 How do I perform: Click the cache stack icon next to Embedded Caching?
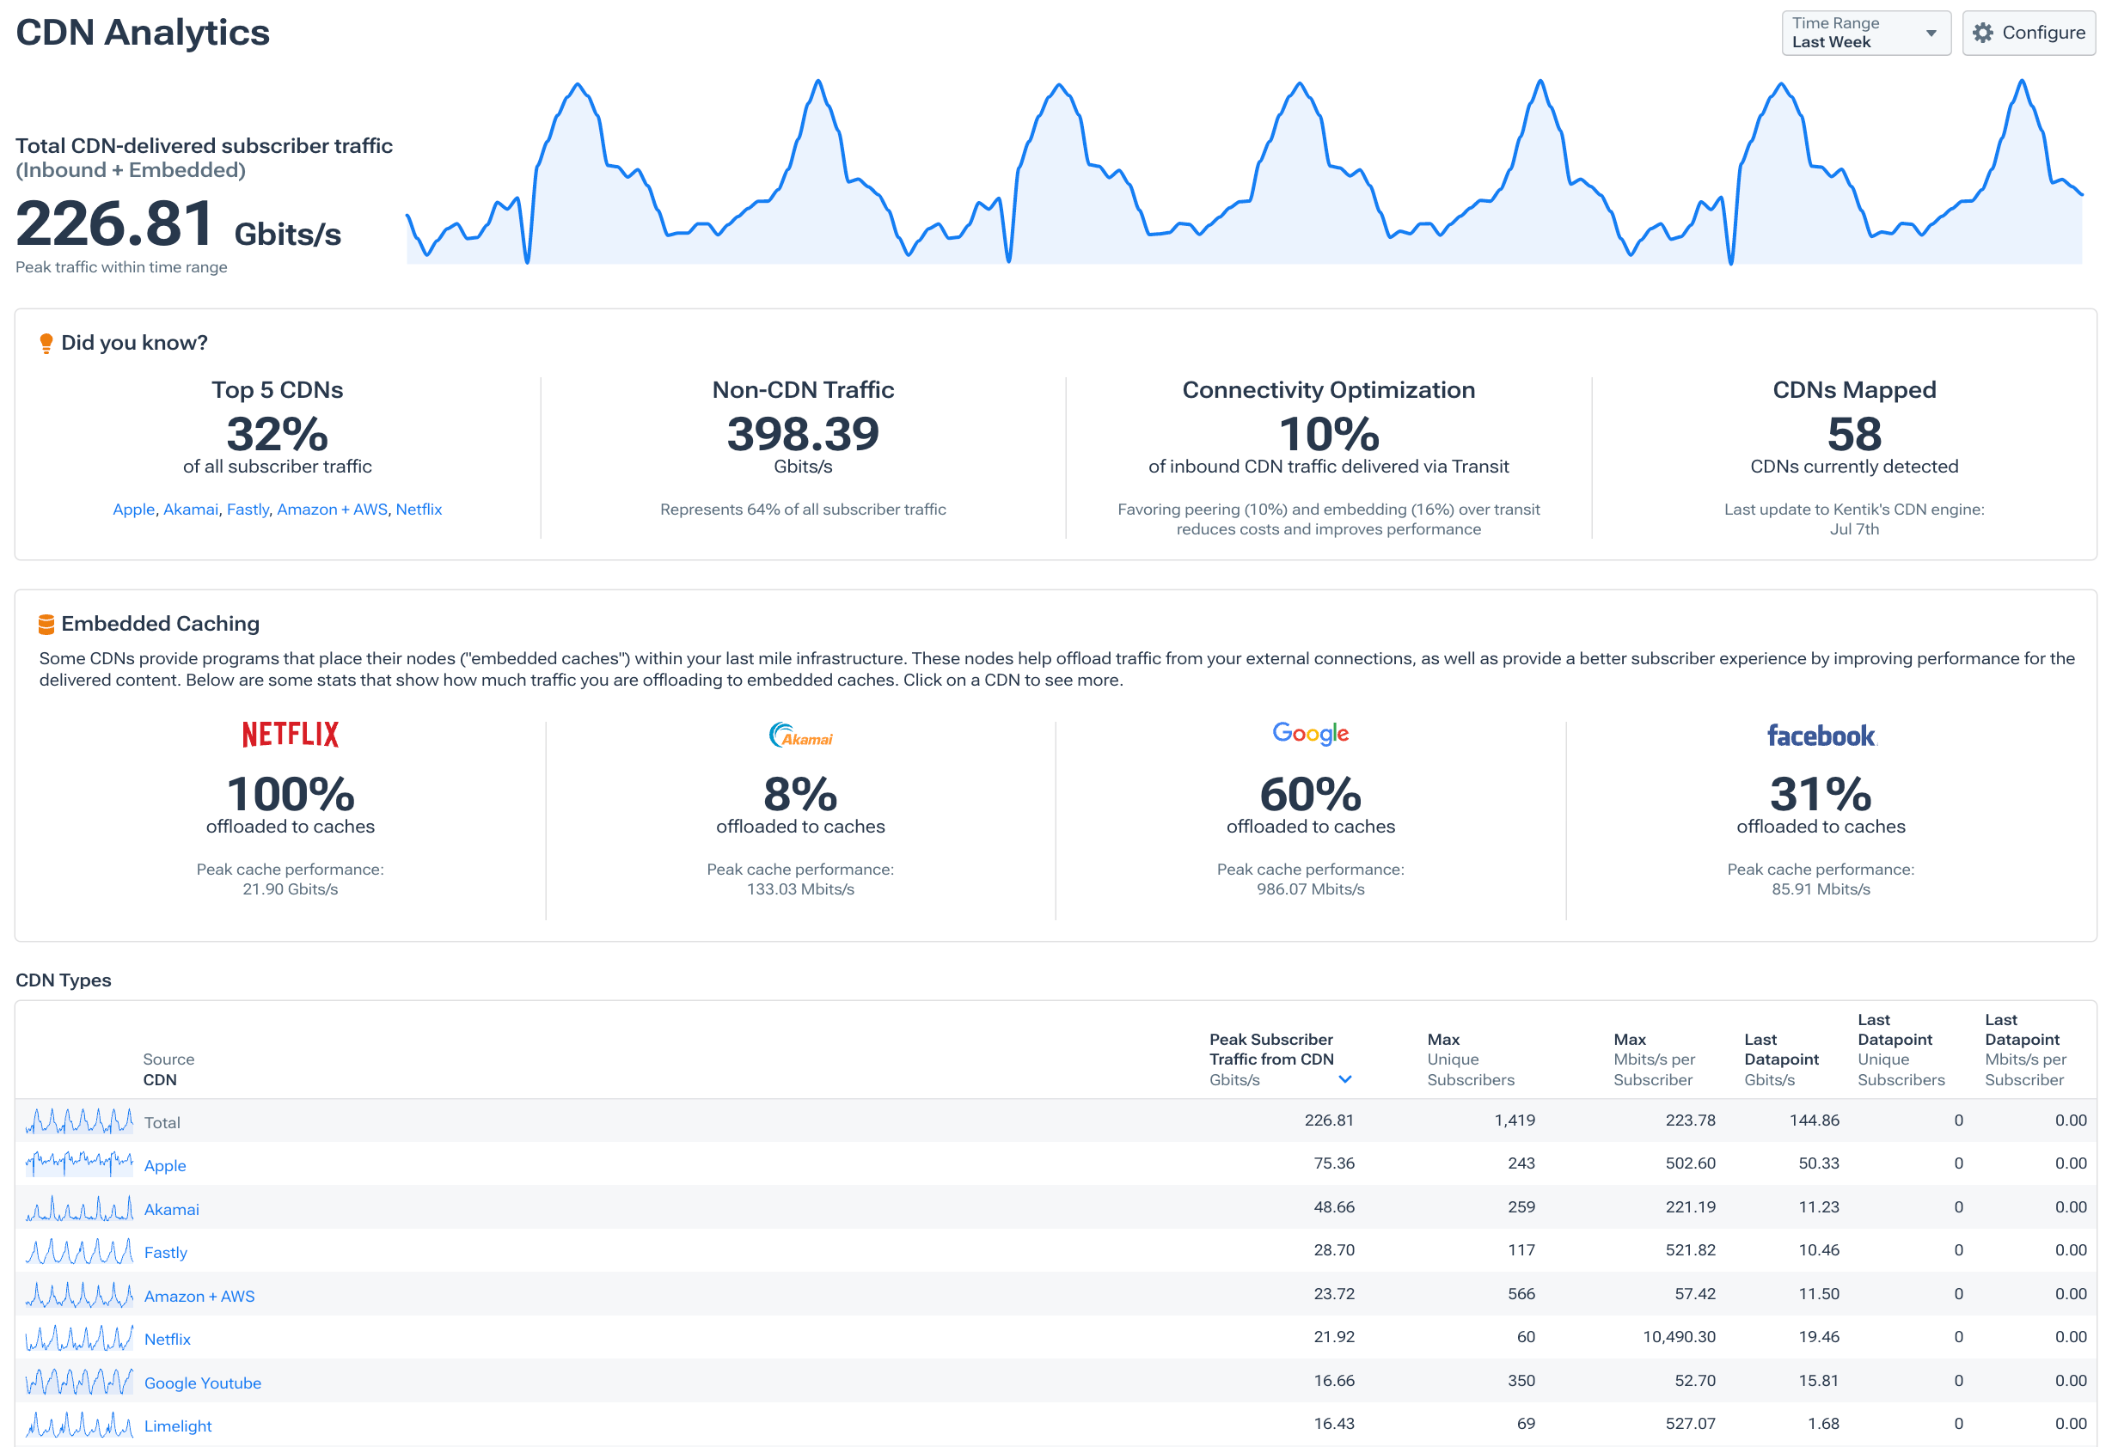click(x=46, y=623)
